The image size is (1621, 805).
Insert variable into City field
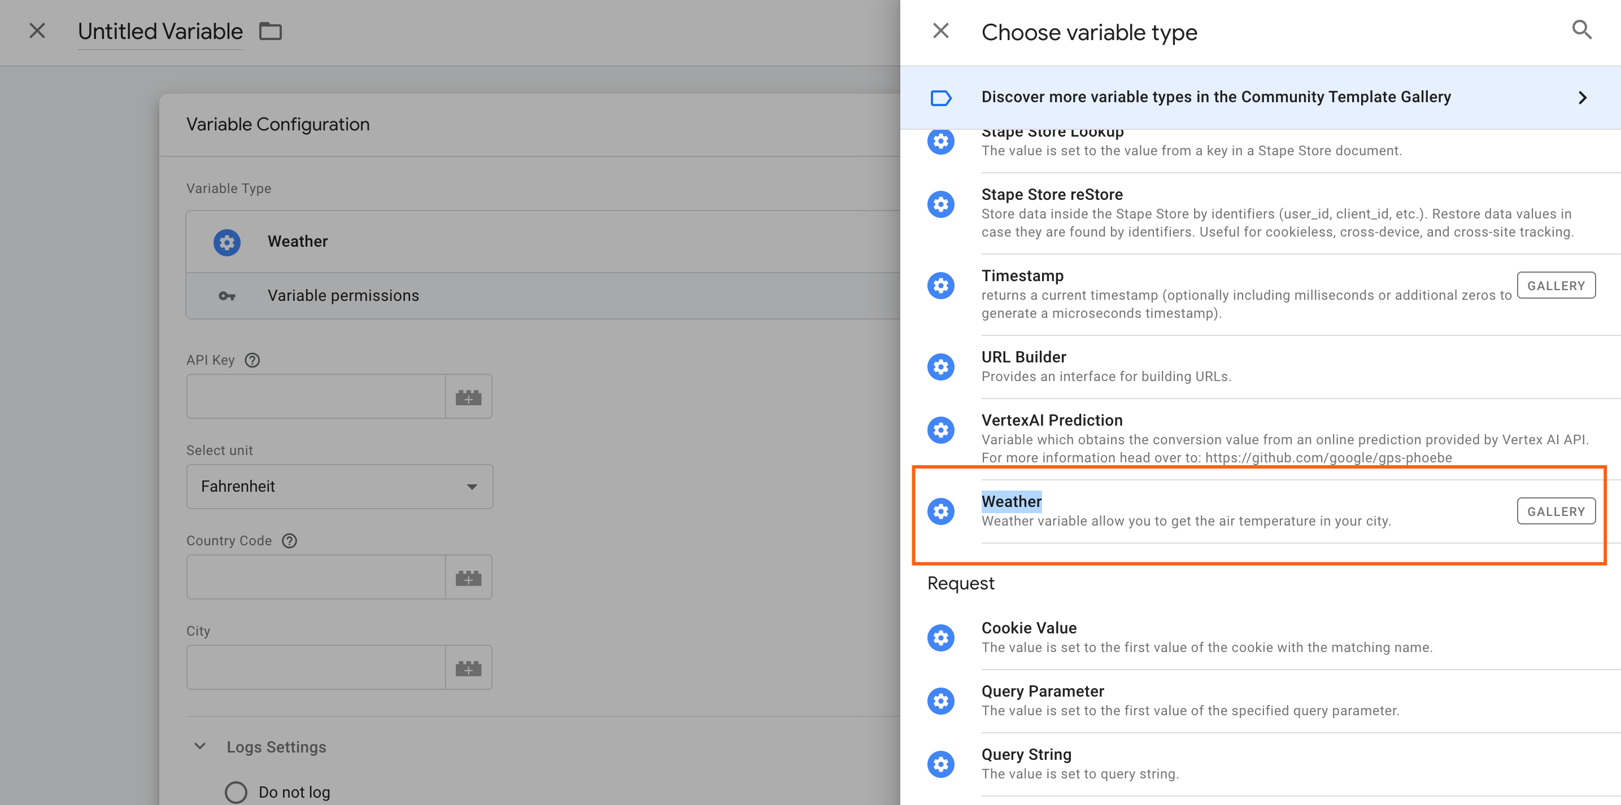[x=469, y=668]
